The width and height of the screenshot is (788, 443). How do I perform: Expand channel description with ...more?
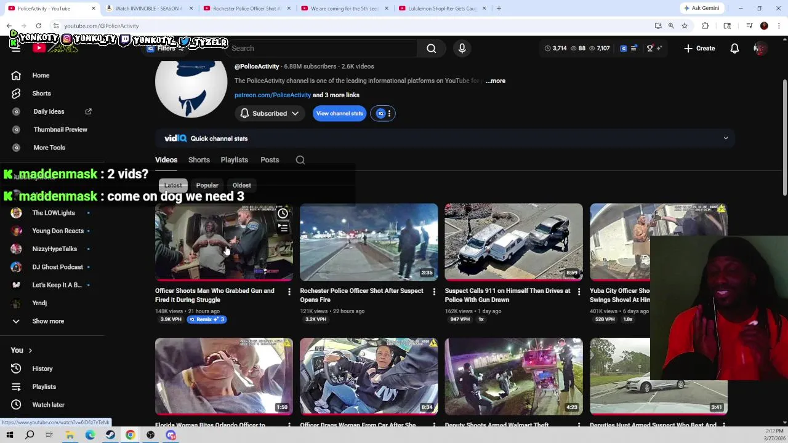pyautogui.click(x=496, y=81)
